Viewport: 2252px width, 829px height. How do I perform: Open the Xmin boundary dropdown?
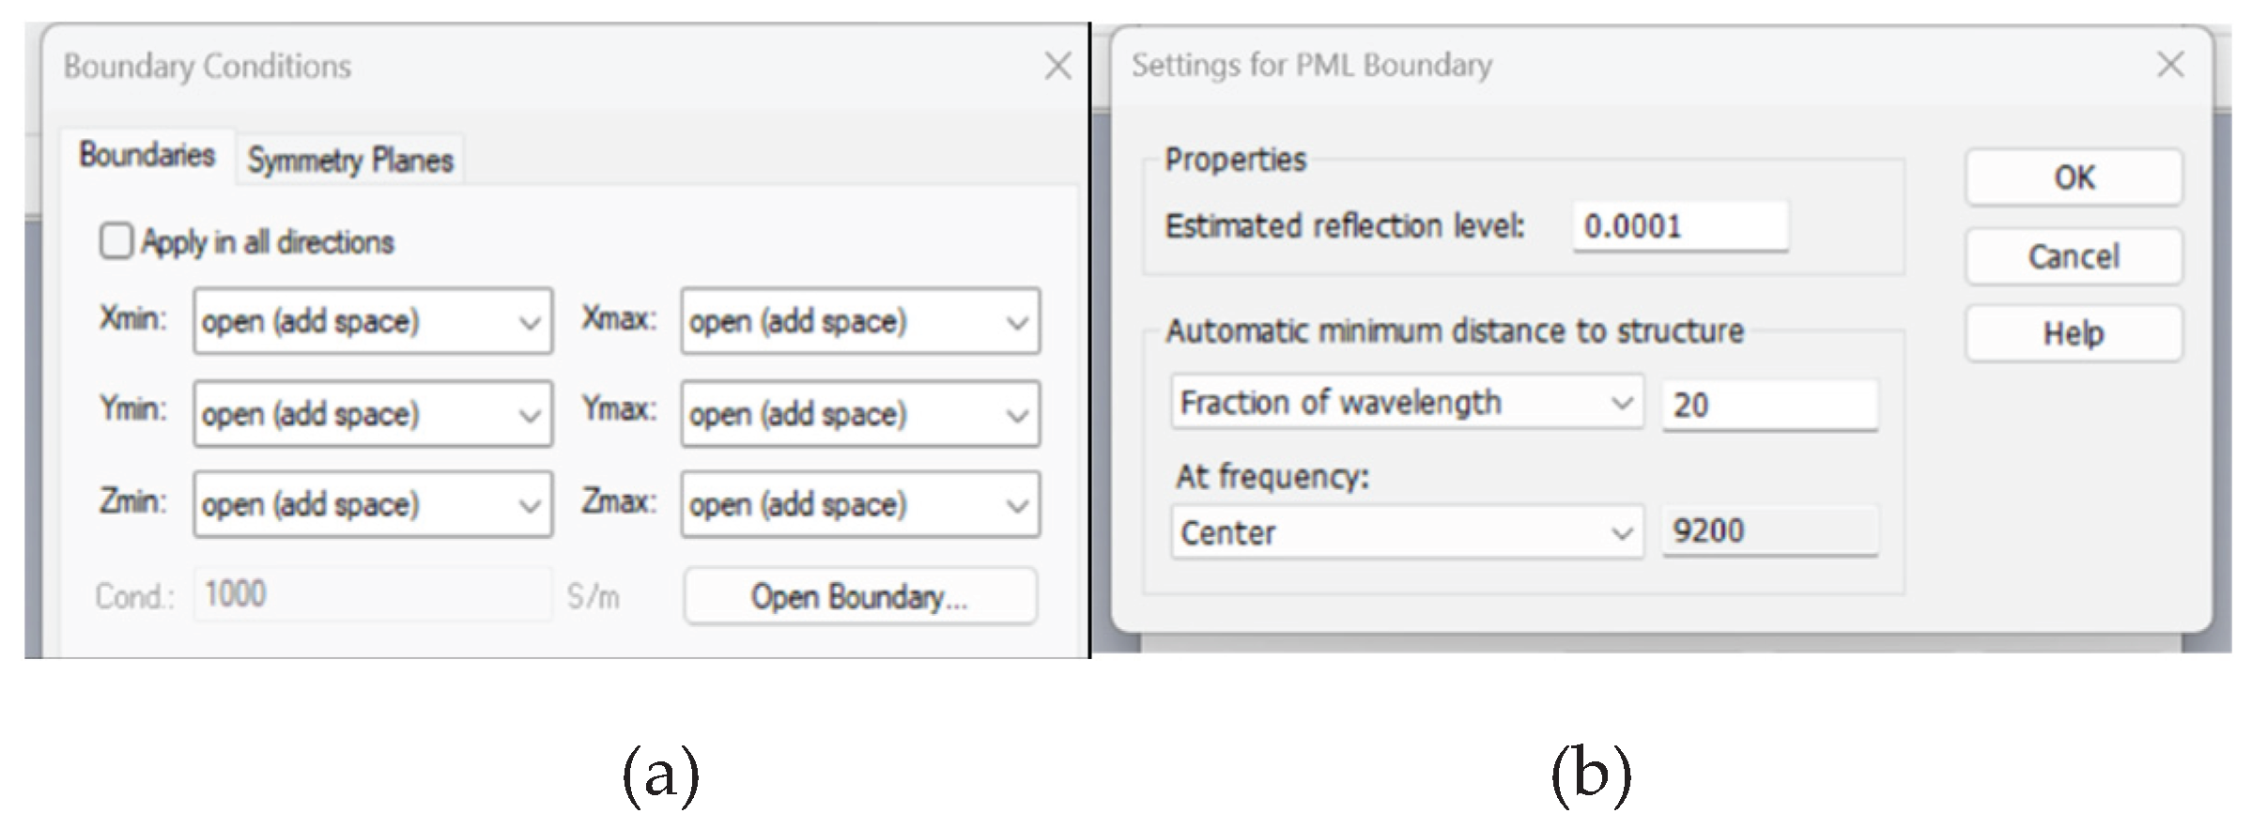point(372,321)
